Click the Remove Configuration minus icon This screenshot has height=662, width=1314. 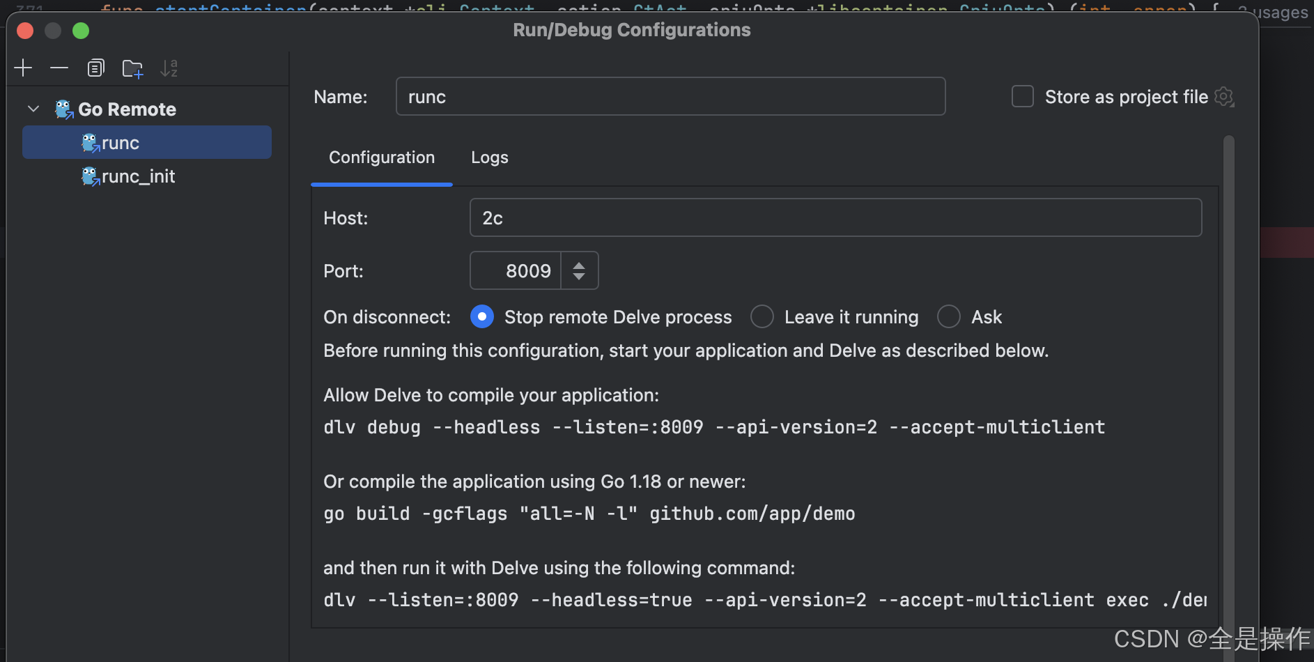click(x=59, y=68)
